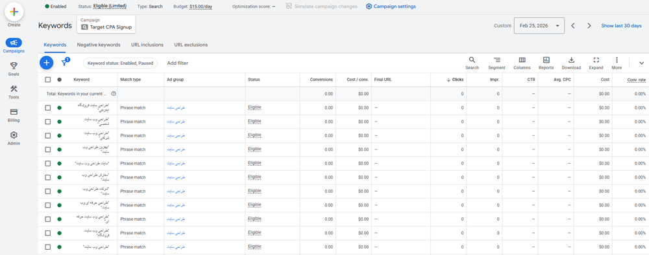Check keyword بهترین طراحی وب سایت
649x255 pixels.
(47, 150)
